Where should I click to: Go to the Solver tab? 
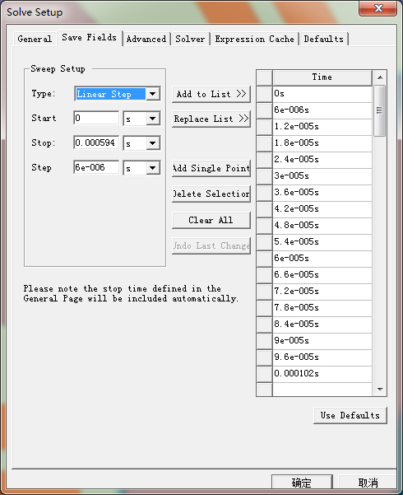tap(190, 40)
